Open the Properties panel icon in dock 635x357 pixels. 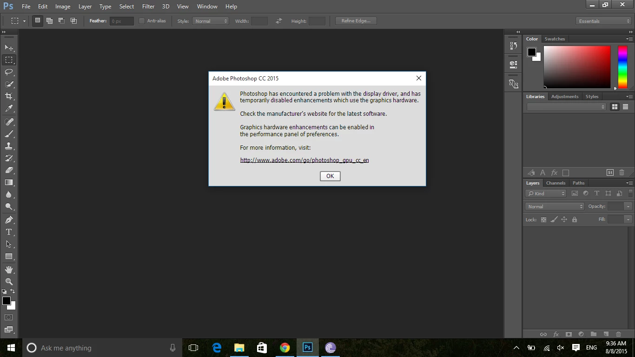pos(513,64)
